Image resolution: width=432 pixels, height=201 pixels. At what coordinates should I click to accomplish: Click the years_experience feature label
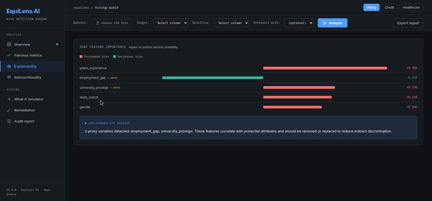click(93, 68)
